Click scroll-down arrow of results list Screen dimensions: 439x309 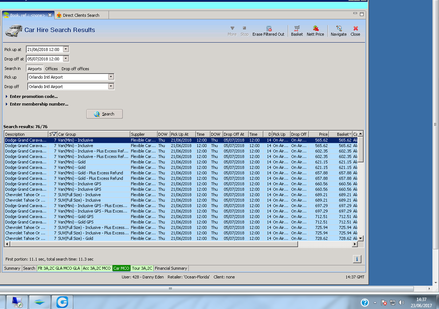361,238
